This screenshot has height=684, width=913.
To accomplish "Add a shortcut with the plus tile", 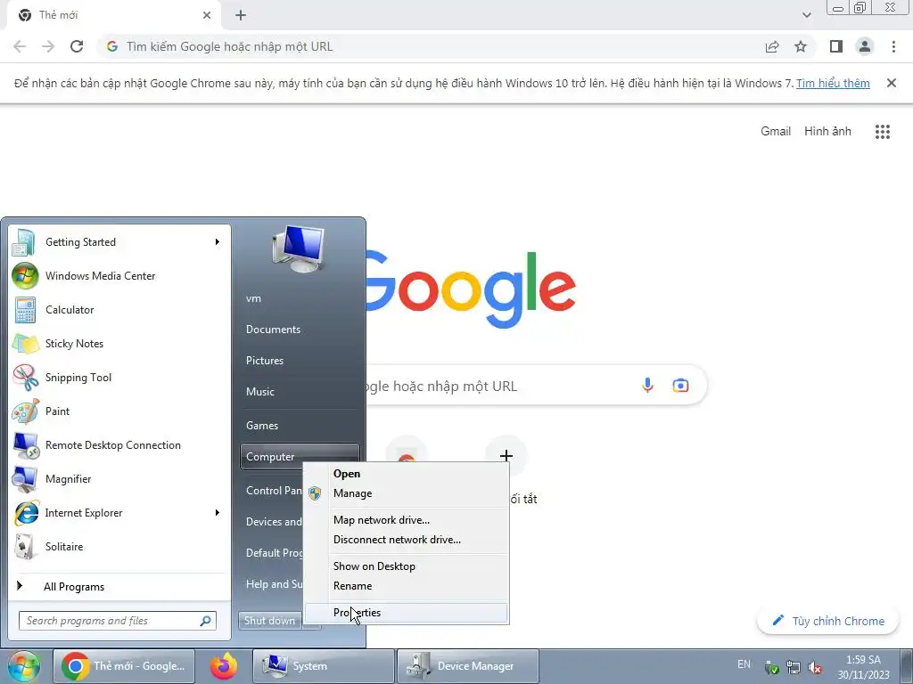I will pyautogui.click(x=506, y=455).
